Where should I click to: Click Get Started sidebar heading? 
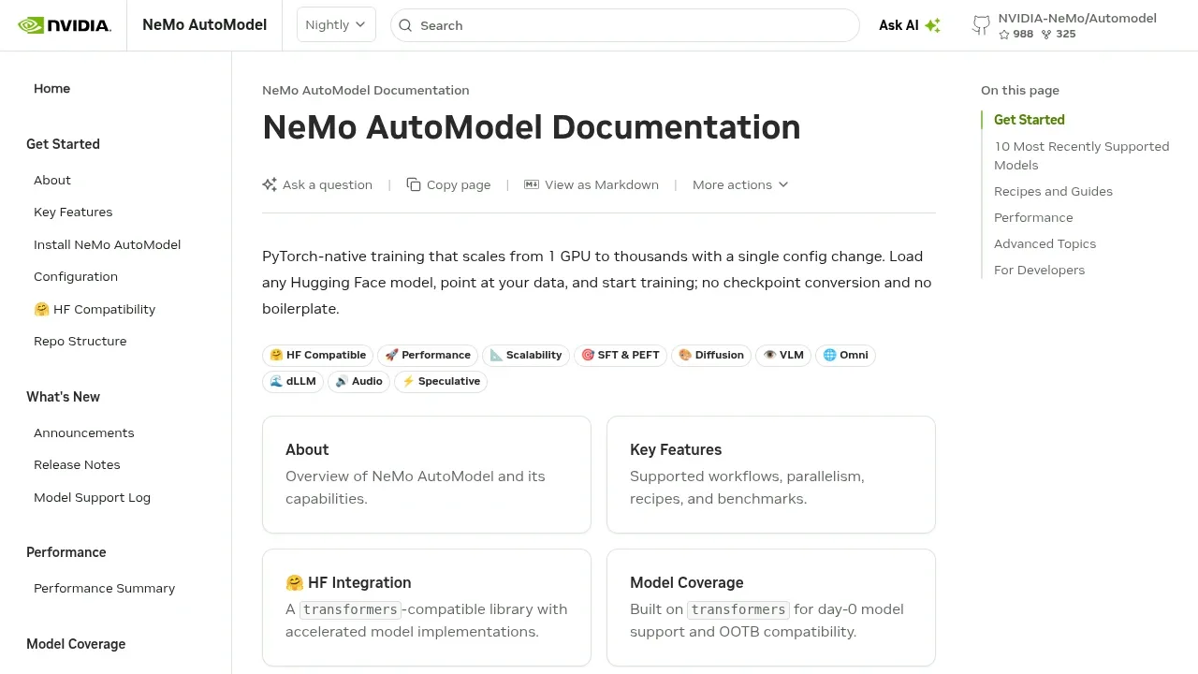63,144
